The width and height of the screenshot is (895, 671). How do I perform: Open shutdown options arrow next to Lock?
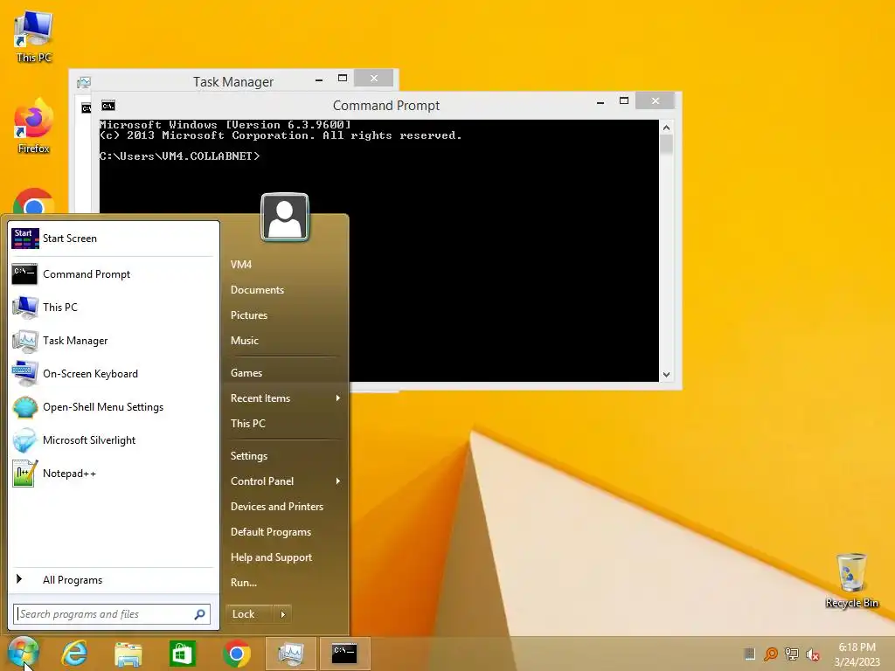282,614
